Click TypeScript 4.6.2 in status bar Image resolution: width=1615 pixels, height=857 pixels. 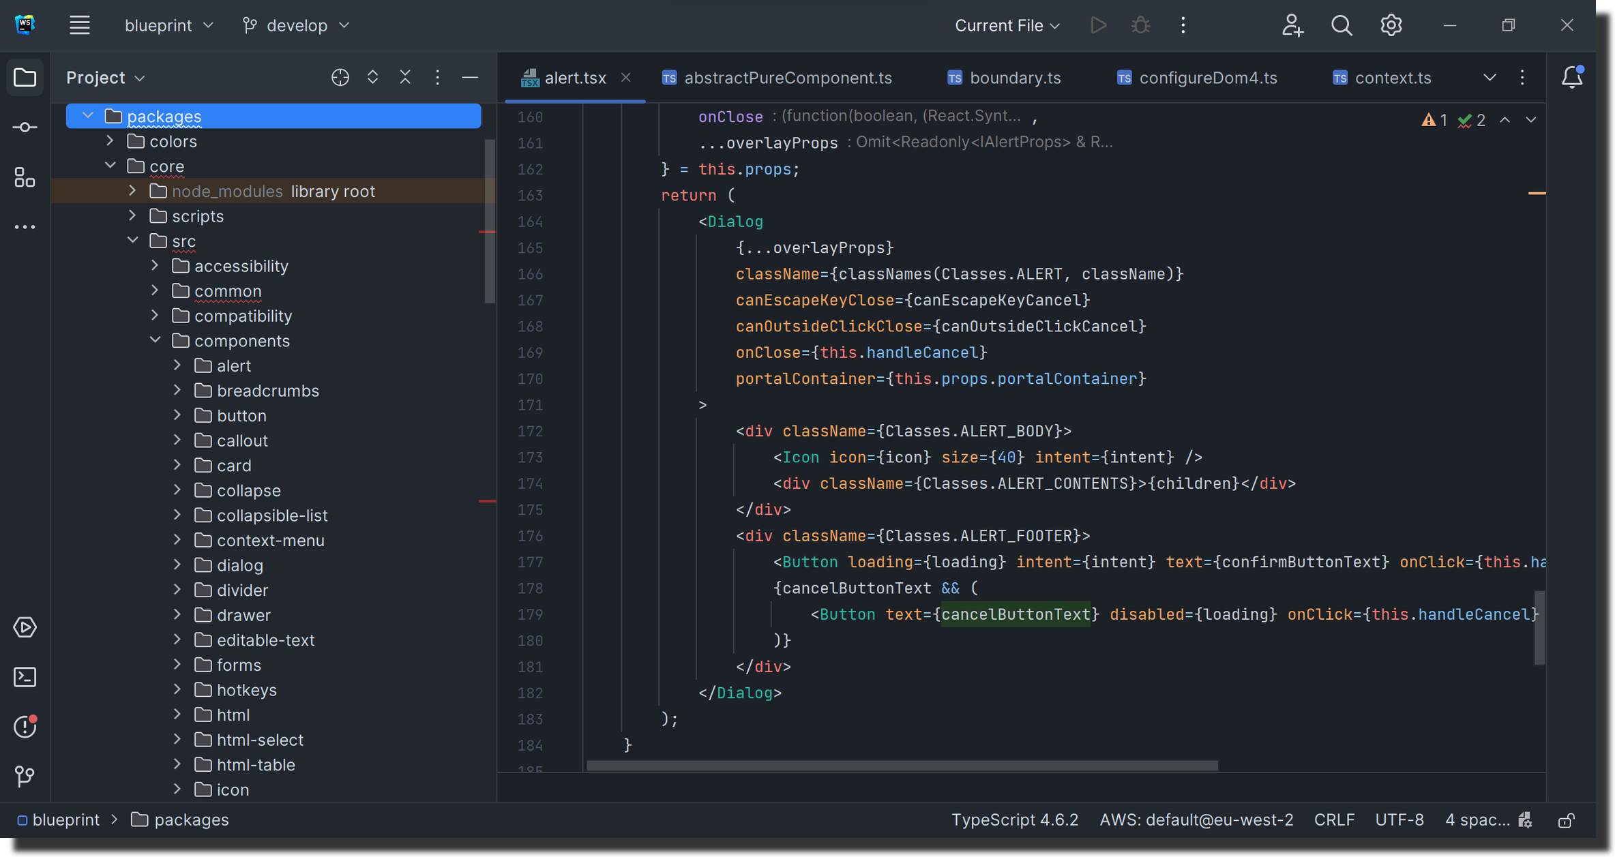click(1014, 820)
